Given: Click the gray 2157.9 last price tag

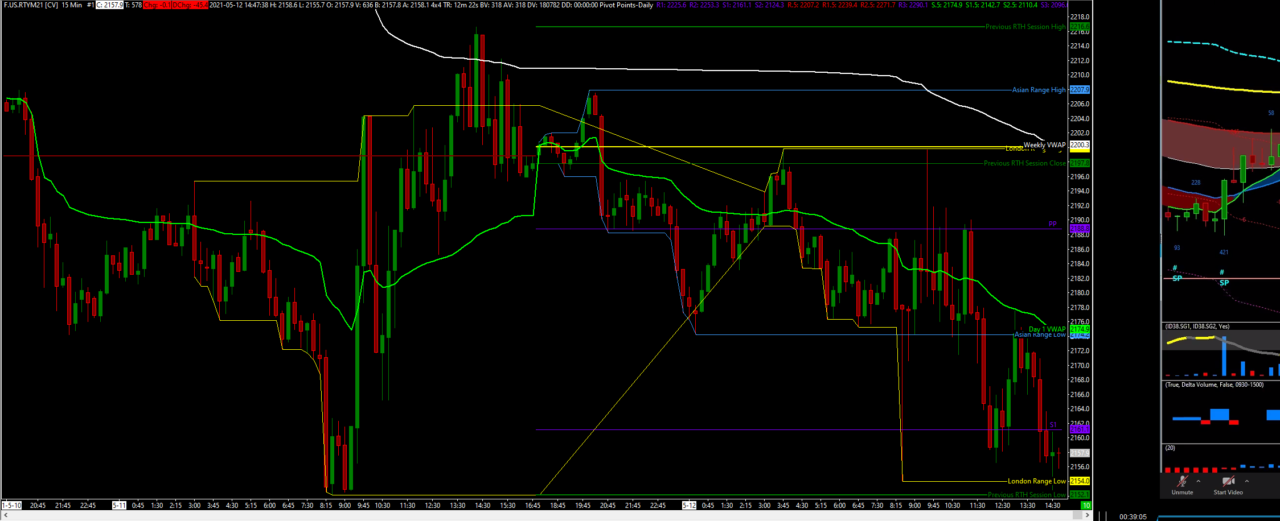Looking at the screenshot, I should [x=1080, y=453].
